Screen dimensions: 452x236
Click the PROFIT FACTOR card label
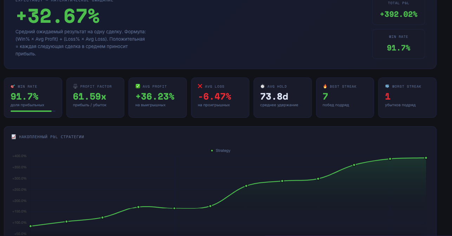point(96,86)
